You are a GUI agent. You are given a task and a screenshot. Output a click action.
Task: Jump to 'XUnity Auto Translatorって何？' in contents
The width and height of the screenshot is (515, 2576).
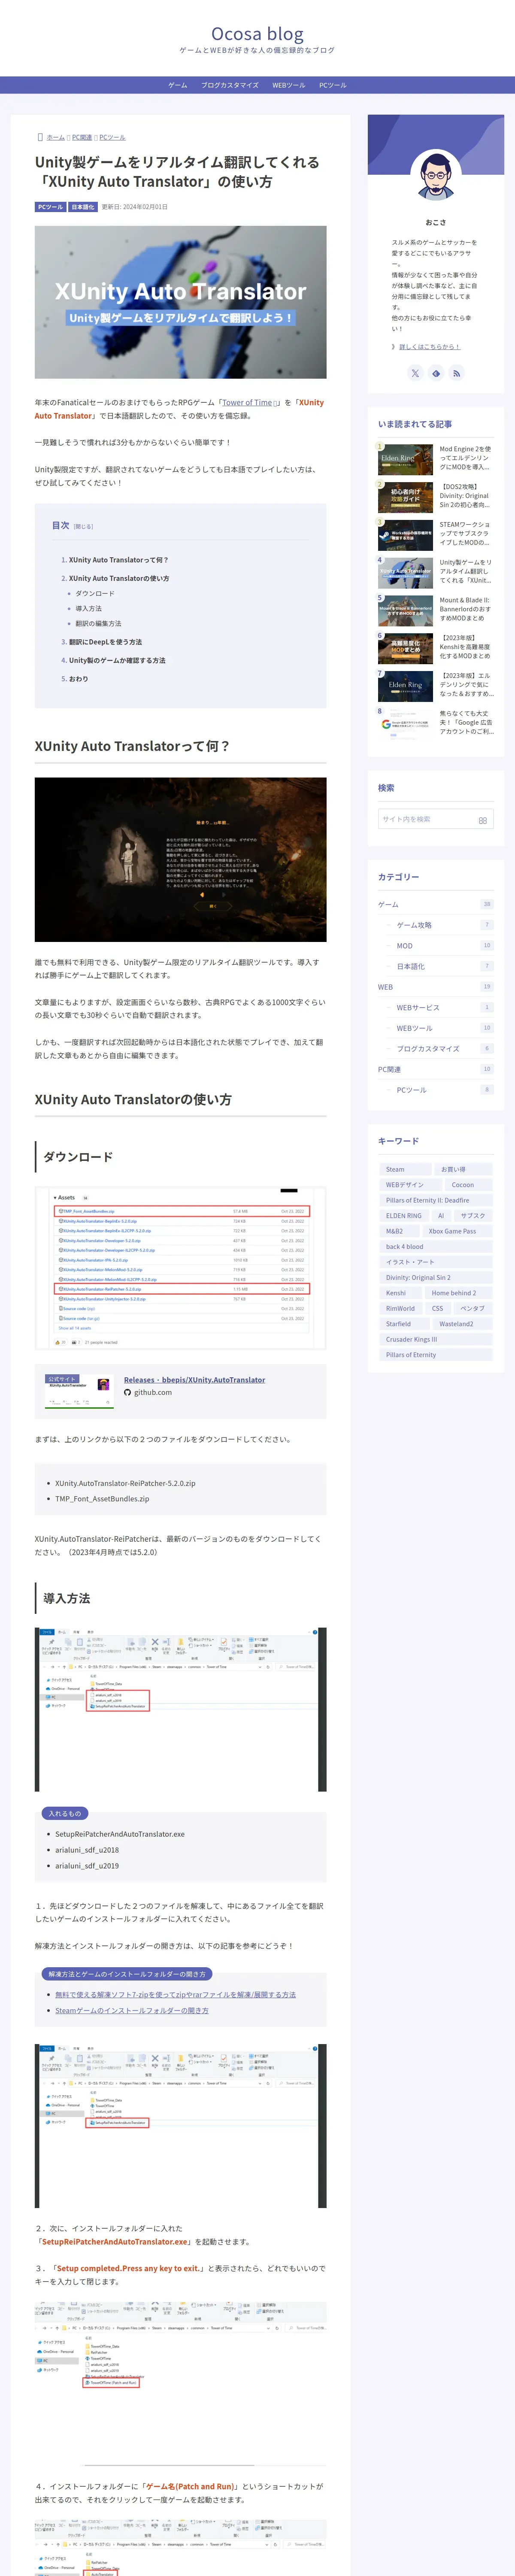[x=118, y=560]
